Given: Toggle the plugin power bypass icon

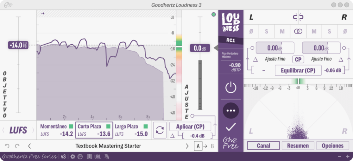Looking at the screenshot, I should point(231,88).
